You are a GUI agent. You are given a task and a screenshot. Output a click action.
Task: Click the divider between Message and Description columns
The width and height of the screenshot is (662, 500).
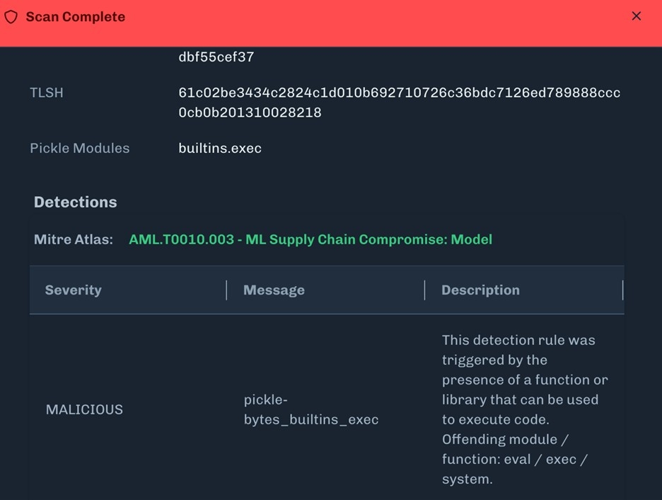pos(424,290)
